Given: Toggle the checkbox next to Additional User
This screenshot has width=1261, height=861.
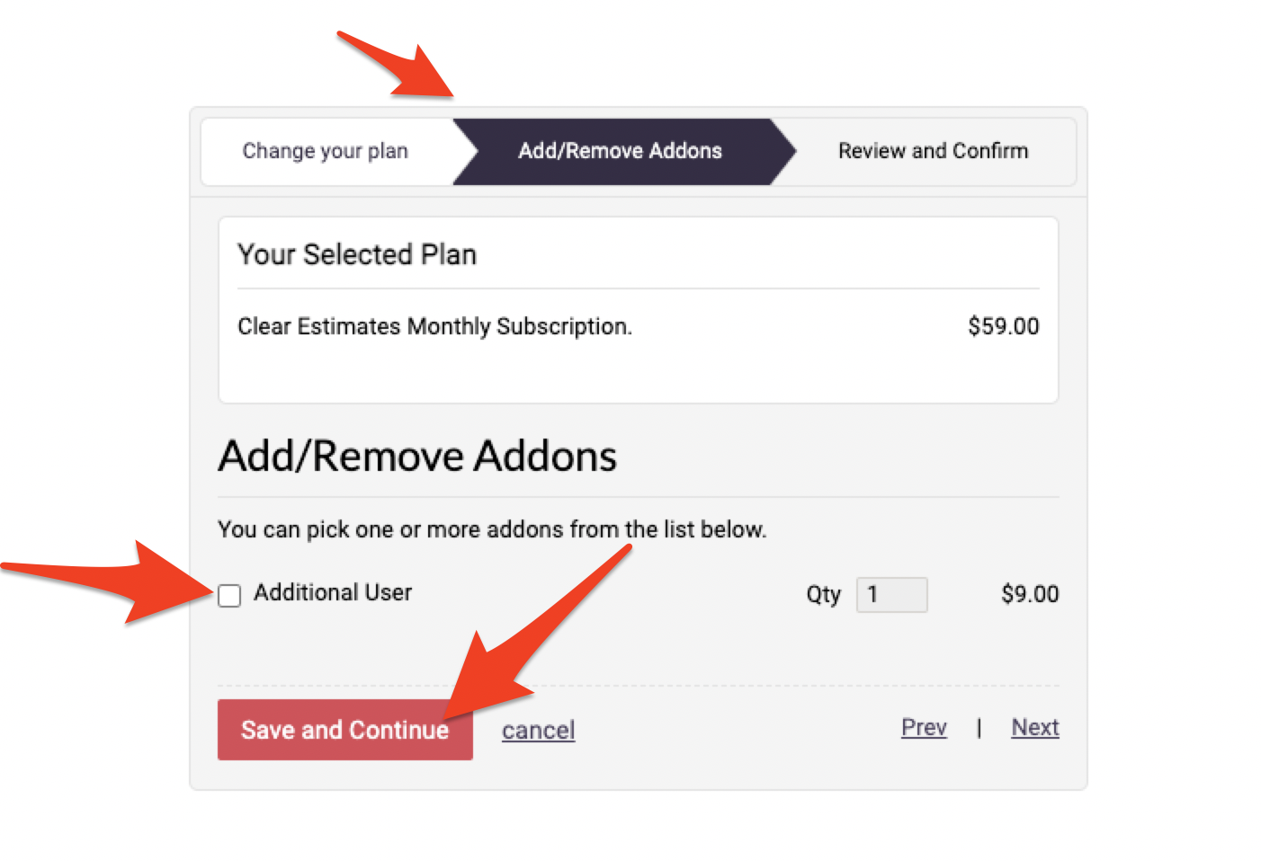Looking at the screenshot, I should click(x=229, y=595).
